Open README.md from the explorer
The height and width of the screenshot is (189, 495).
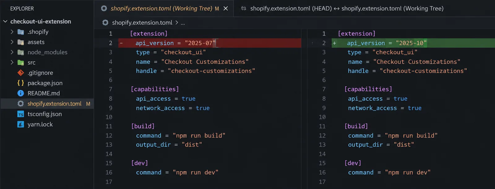[x=44, y=93]
